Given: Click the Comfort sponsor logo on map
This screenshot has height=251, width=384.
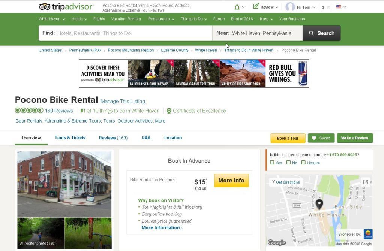Looking at the screenshot, I should [x=368, y=234].
